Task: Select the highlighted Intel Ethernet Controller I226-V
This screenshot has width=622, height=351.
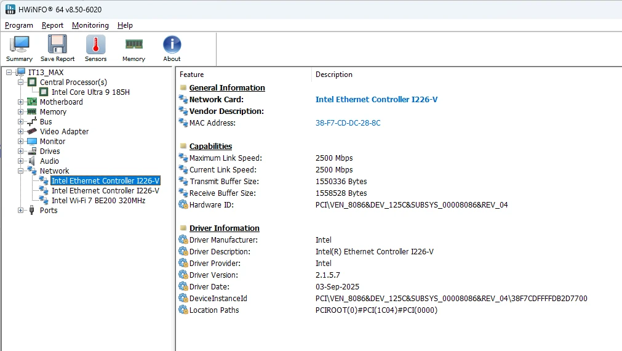Action: click(x=106, y=180)
